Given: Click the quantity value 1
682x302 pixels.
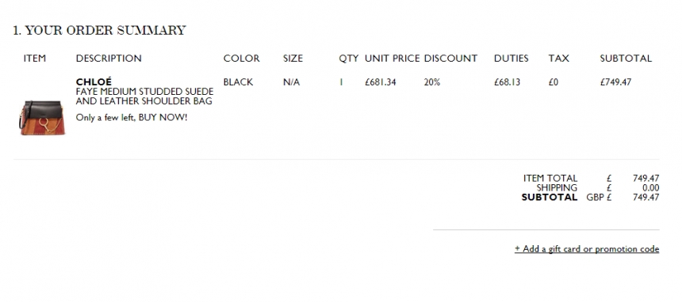Looking at the screenshot, I should pyautogui.click(x=342, y=82).
